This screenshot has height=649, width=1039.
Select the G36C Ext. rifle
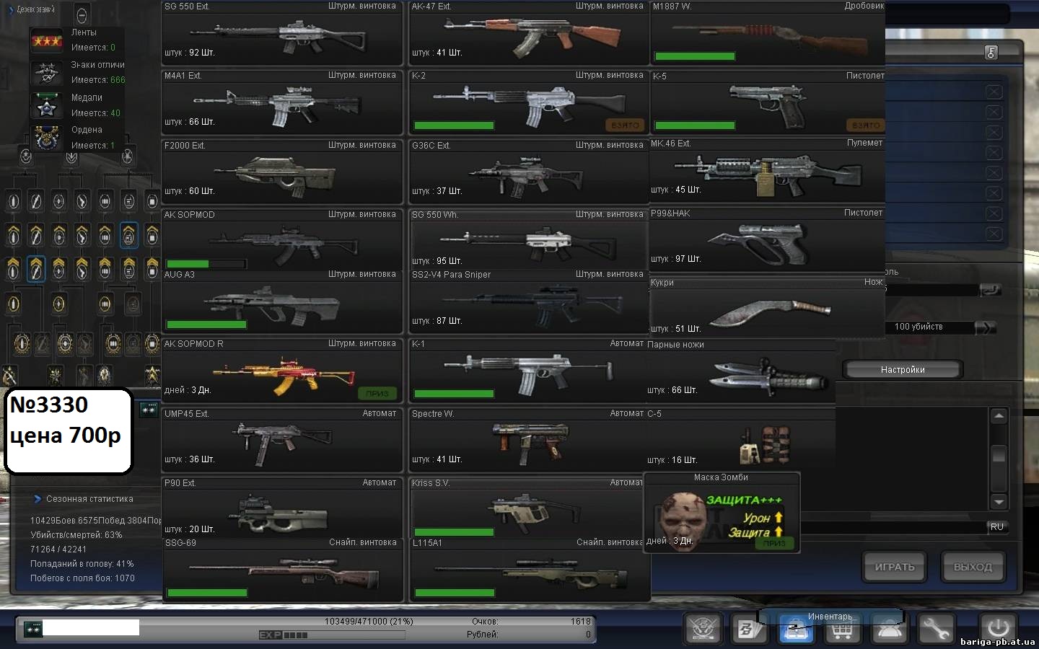click(x=529, y=172)
